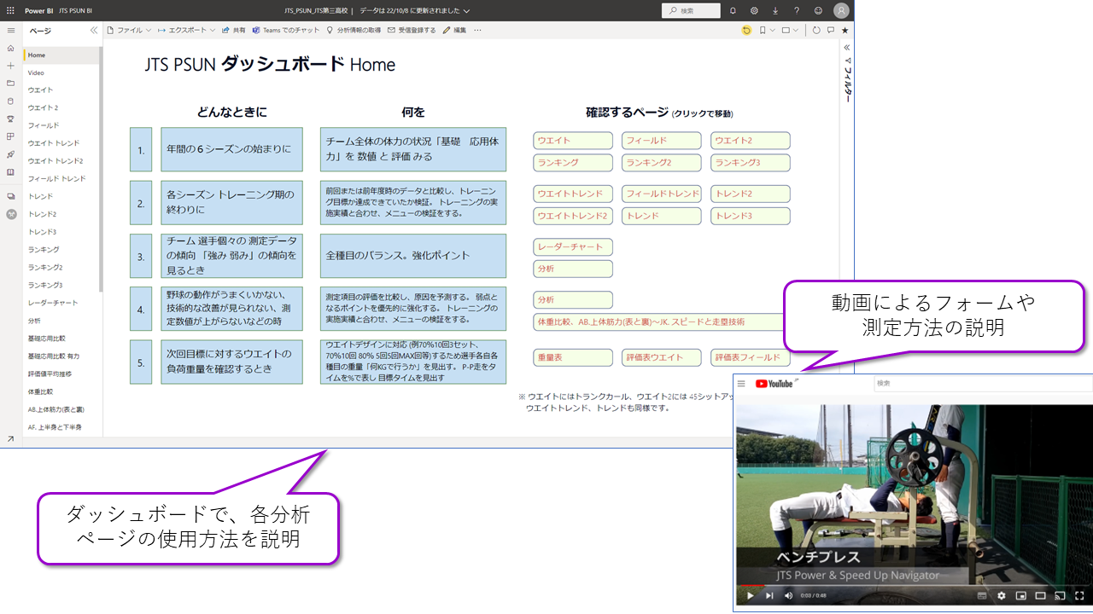Select the Video page in page list
The height and width of the screenshot is (614, 1093).
[x=36, y=72]
